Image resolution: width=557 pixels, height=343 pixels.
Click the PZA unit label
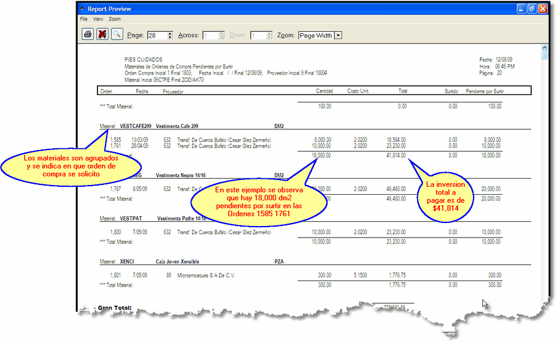coord(279,262)
